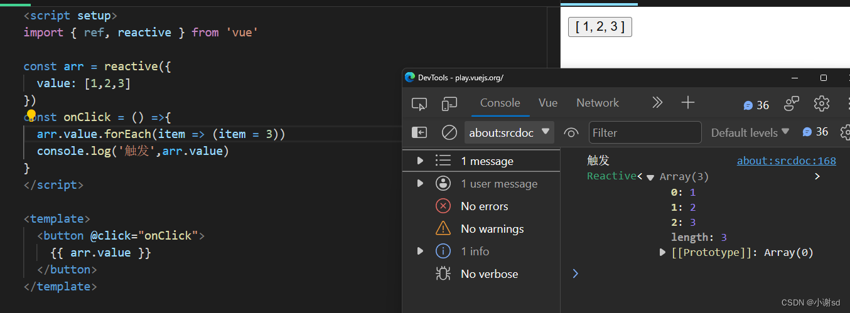850x313 pixels.
Task: Clear the console with the ban icon
Action: [x=449, y=132]
